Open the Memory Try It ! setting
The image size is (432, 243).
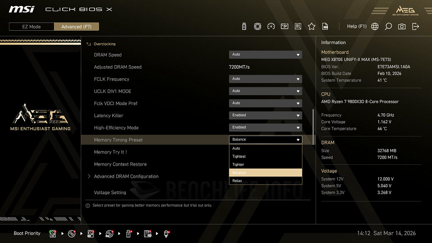[111, 152]
